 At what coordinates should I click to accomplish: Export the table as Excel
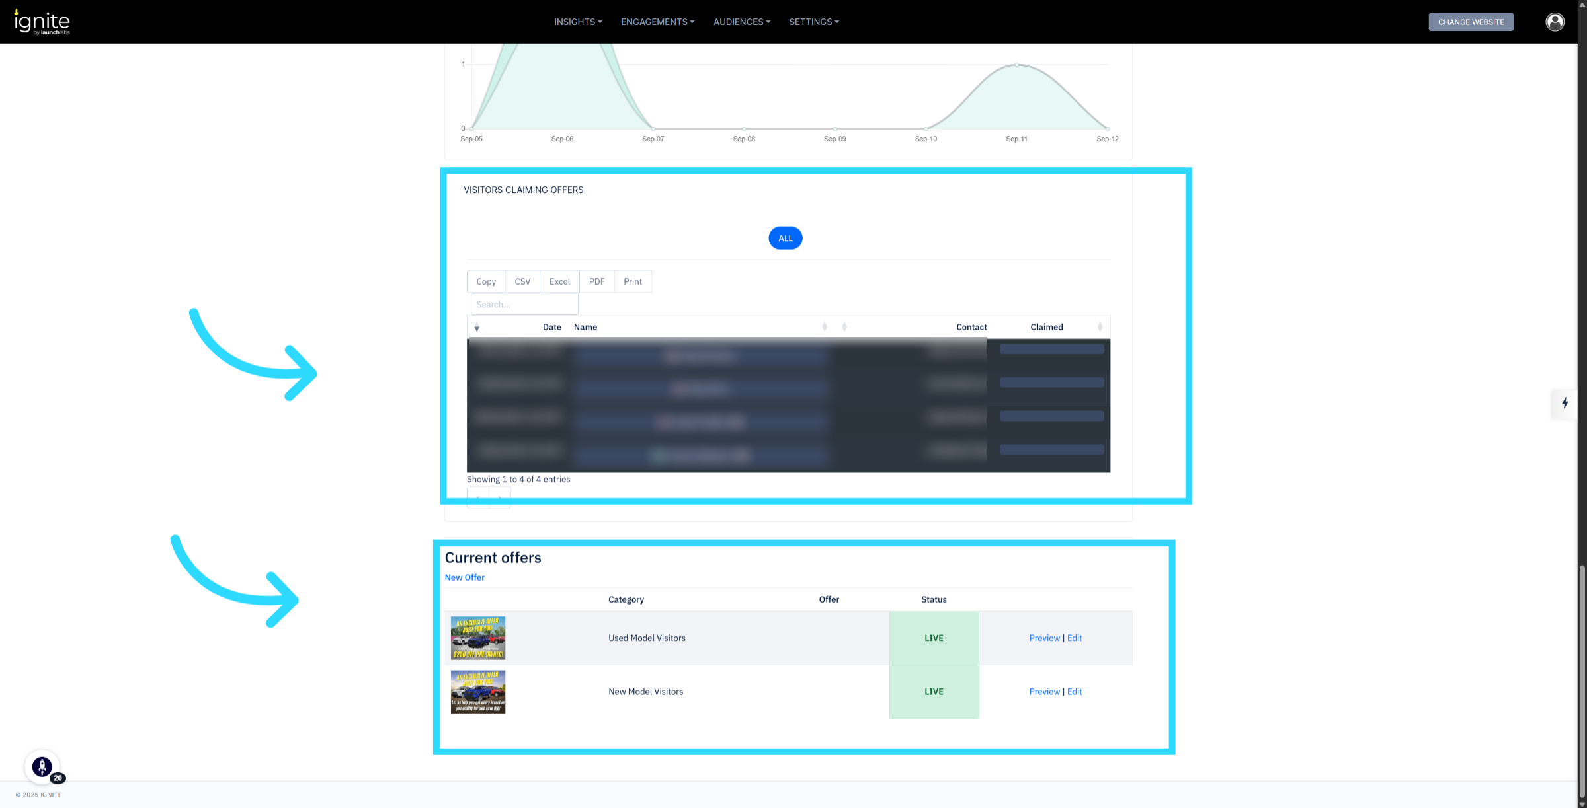click(x=559, y=281)
